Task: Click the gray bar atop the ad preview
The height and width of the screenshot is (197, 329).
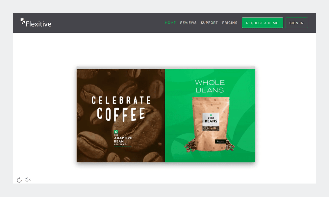Action: (166, 67)
